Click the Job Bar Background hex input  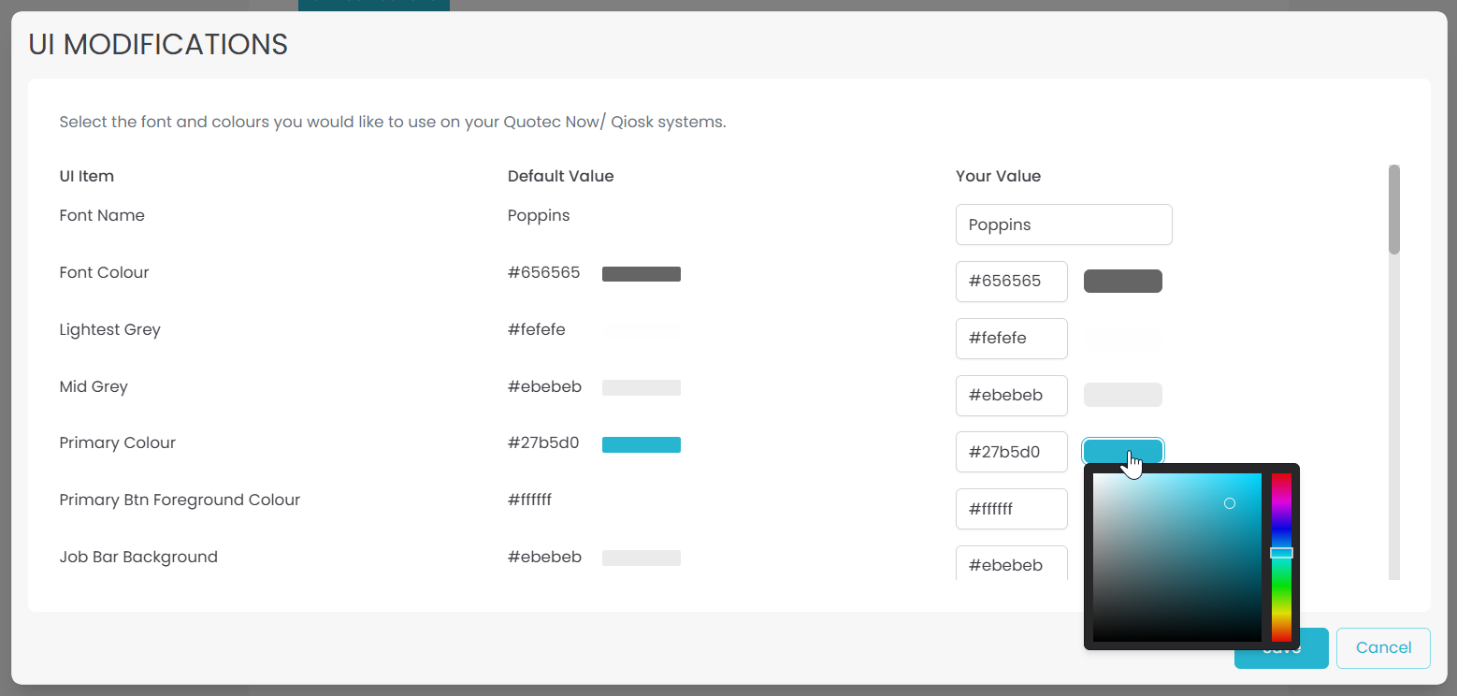point(1012,563)
